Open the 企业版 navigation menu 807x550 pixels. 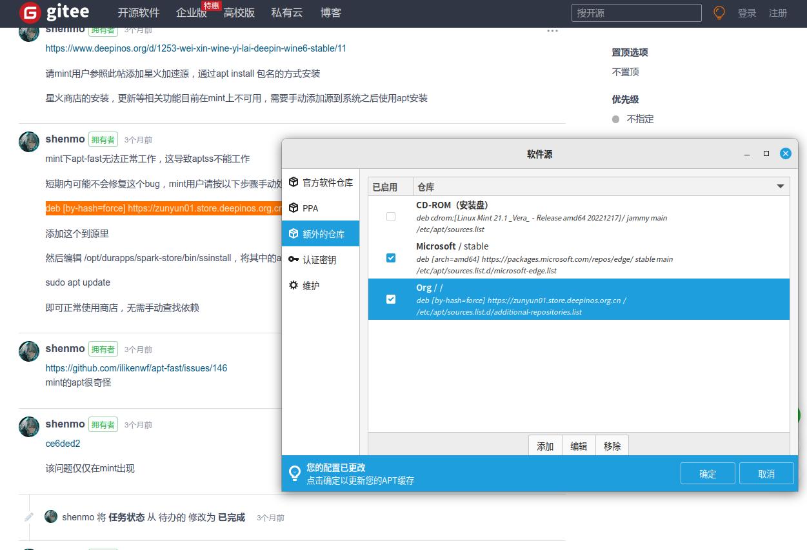coord(191,13)
